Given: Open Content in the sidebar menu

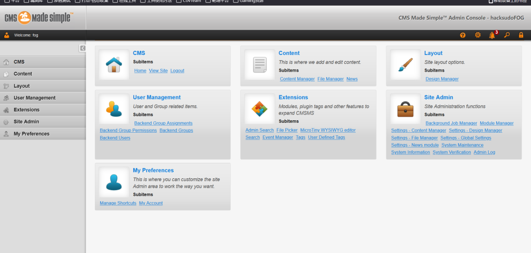Looking at the screenshot, I should 43,74.
